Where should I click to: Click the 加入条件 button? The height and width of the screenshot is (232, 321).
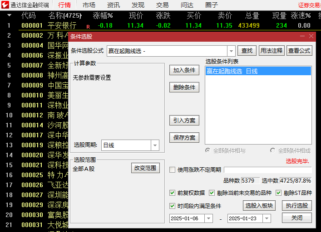pyautogui.click(x=184, y=70)
